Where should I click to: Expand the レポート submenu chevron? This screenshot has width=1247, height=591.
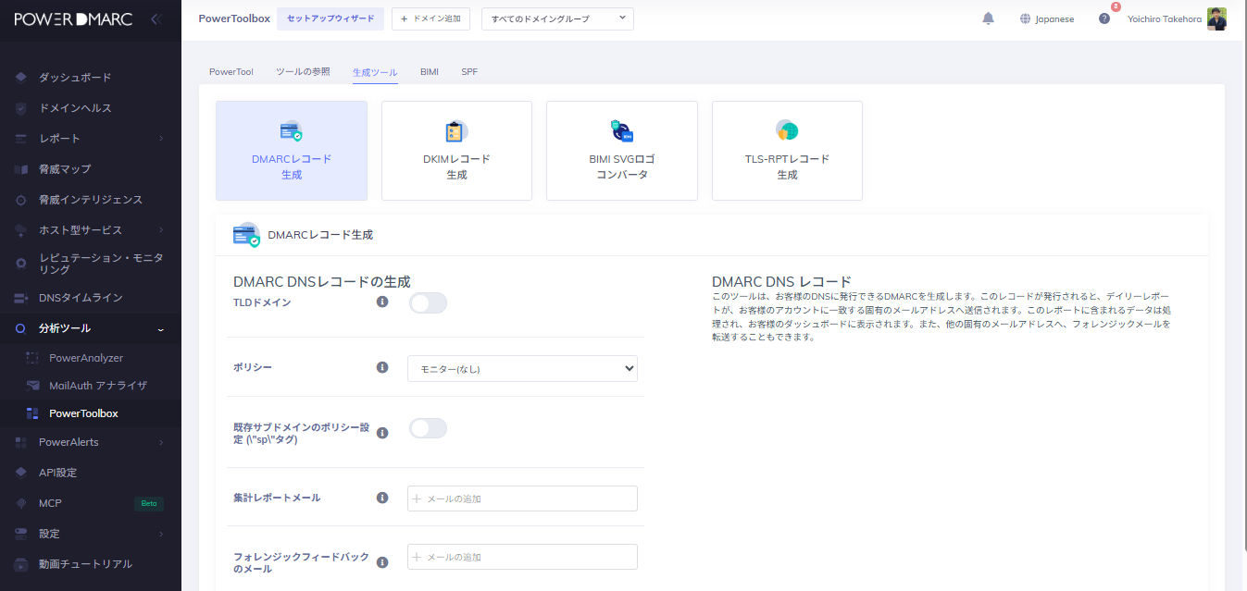[x=161, y=139]
